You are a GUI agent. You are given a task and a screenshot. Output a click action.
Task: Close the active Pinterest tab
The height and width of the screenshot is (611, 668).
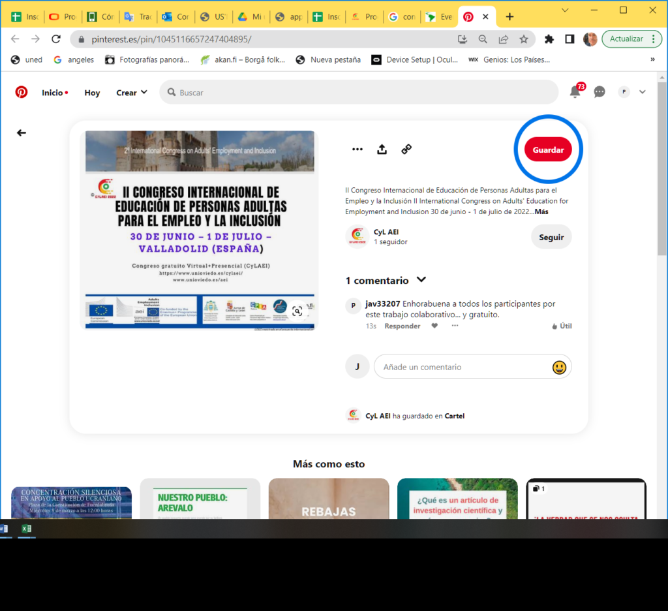(485, 16)
